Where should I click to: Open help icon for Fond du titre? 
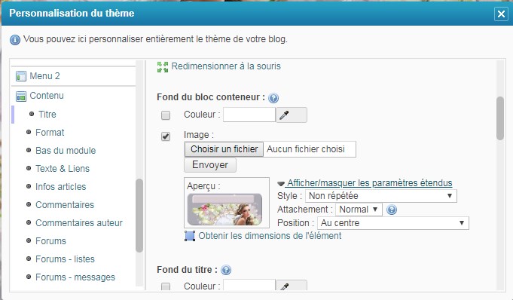coord(226,270)
